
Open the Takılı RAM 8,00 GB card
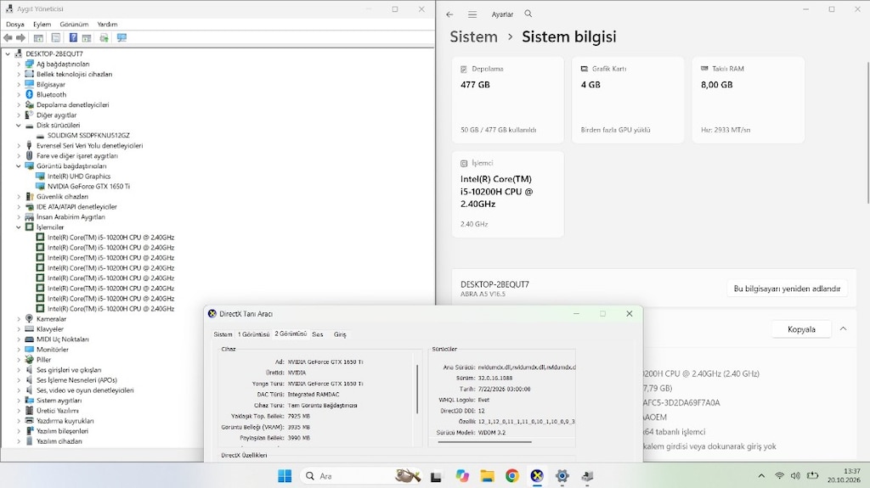(748, 100)
